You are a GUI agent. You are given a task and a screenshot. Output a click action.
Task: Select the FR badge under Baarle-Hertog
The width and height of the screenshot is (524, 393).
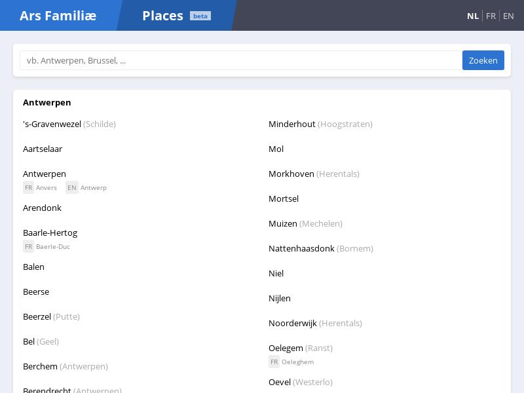click(28, 246)
